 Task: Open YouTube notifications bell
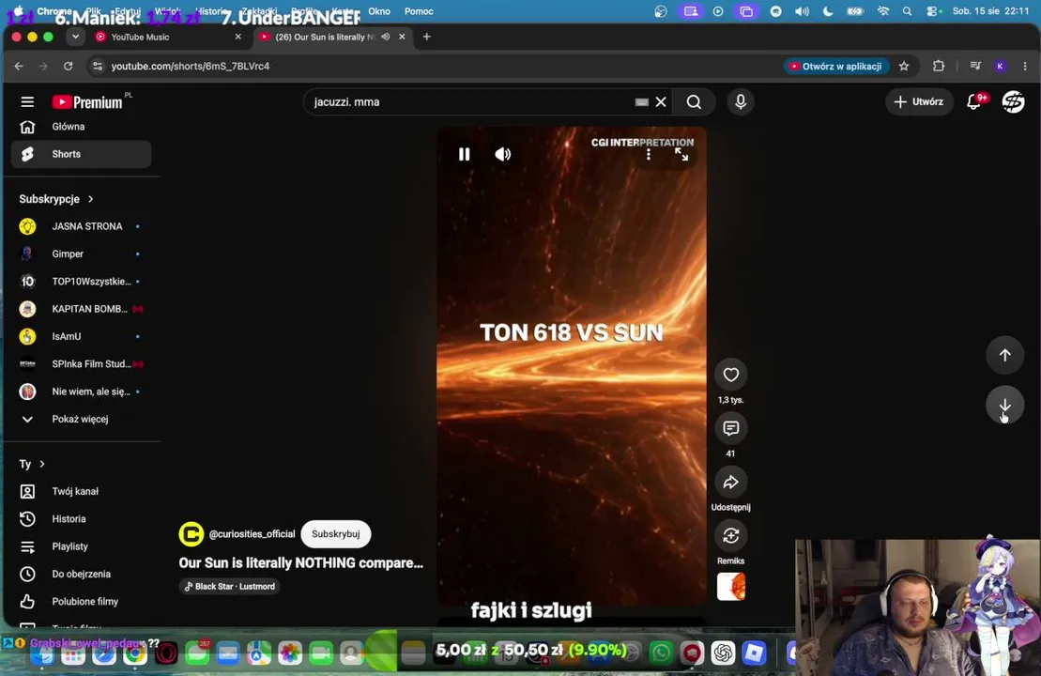(974, 101)
